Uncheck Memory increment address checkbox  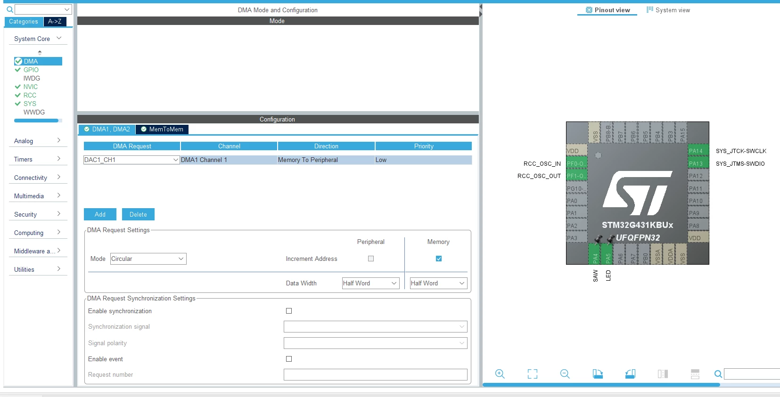click(x=439, y=259)
